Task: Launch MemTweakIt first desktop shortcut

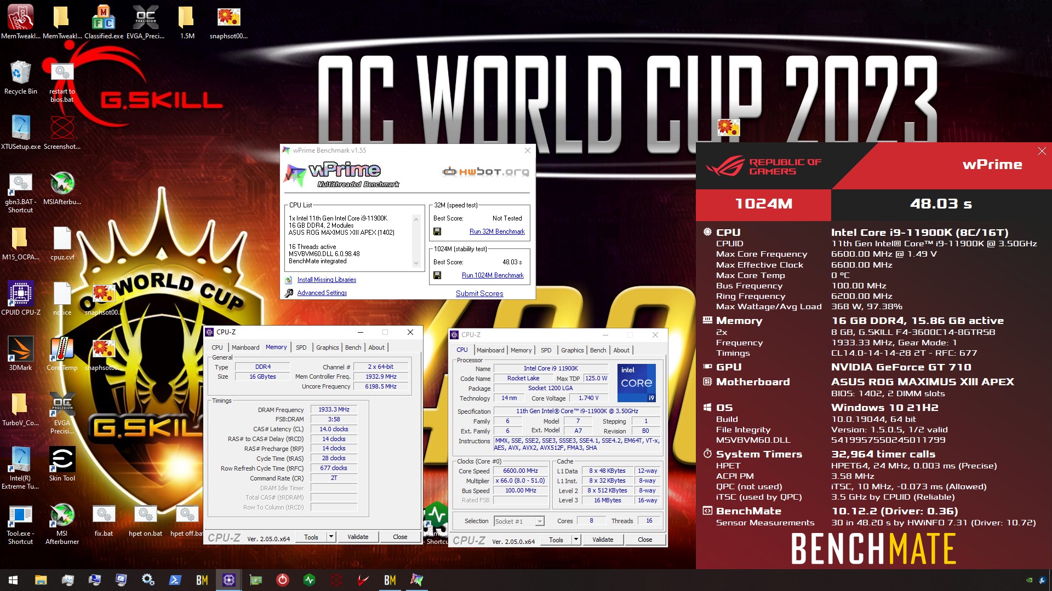Action: coord(20,22)
